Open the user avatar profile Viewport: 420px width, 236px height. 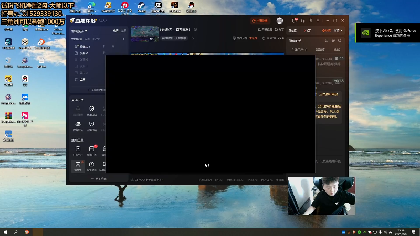[x=280, y=20]
